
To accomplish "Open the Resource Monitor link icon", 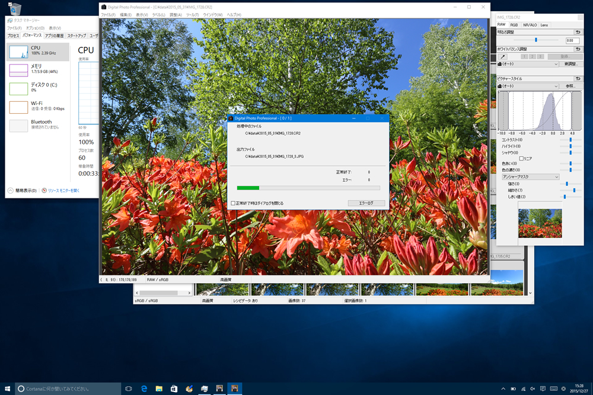I will pyautogui.click(x=44, y=191).
